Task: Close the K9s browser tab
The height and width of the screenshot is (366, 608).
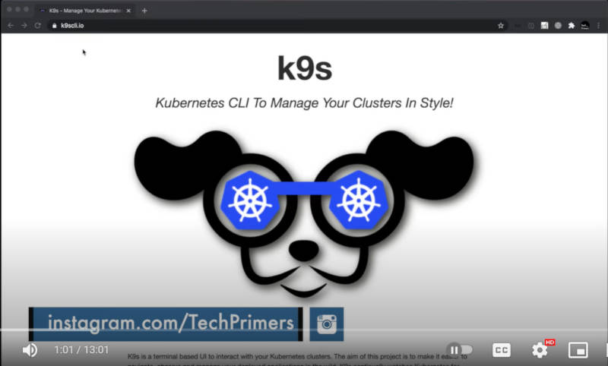Action: point(128,11)
